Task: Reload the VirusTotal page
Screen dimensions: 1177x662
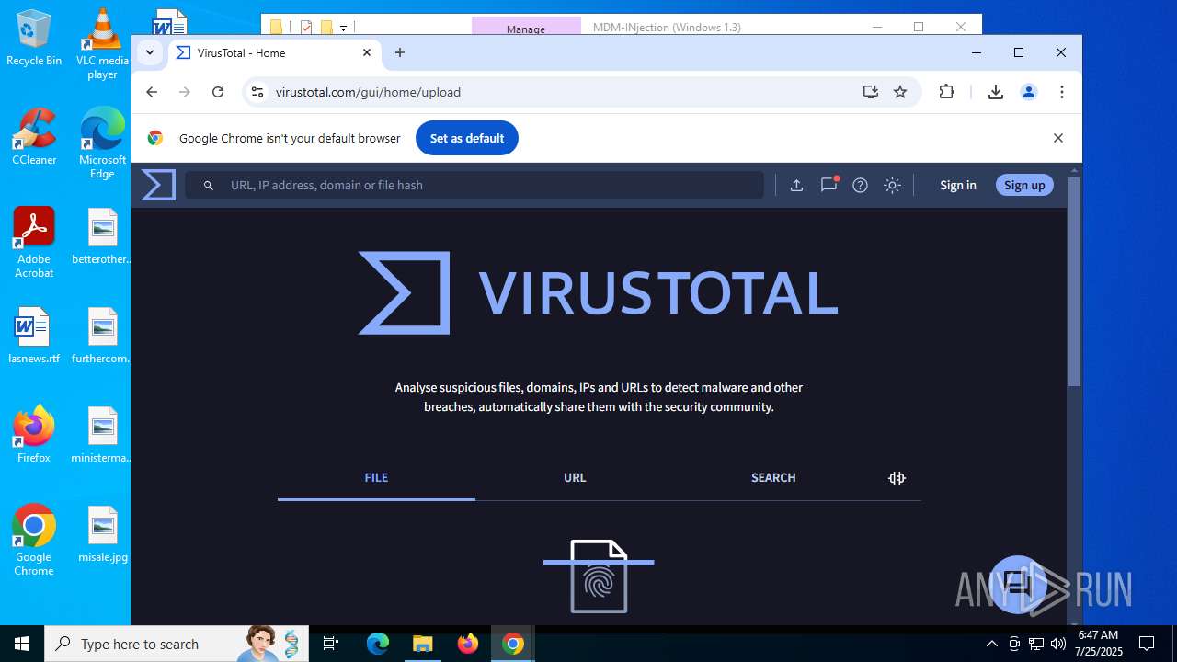Action: click(x=218, y=92)
